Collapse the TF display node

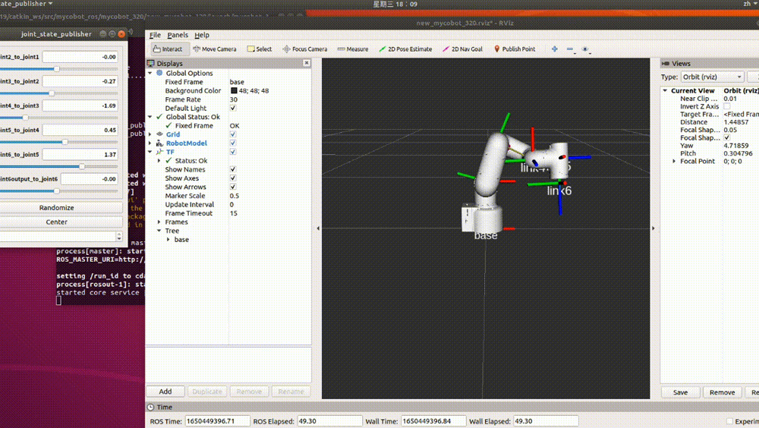pos(150,152)
